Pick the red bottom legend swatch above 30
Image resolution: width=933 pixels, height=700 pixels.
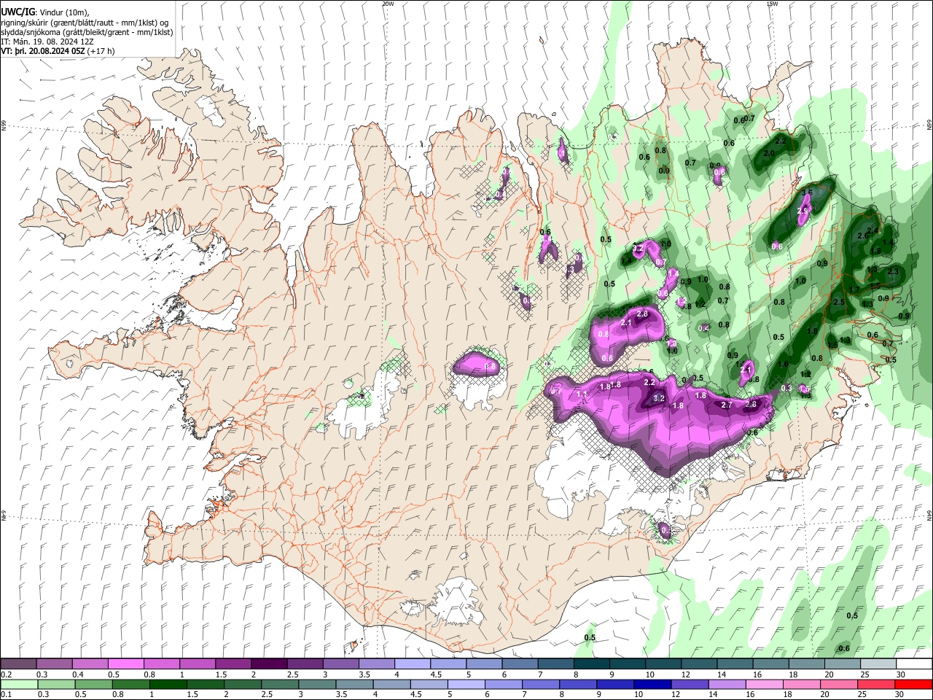pos(913,684)
